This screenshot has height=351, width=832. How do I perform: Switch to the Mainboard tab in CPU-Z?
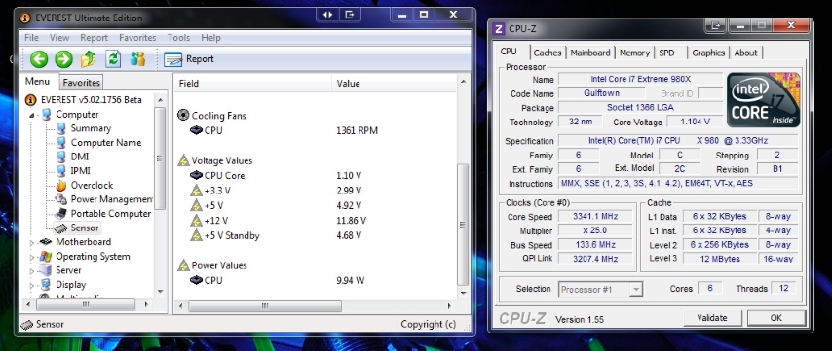coord(590,53)
